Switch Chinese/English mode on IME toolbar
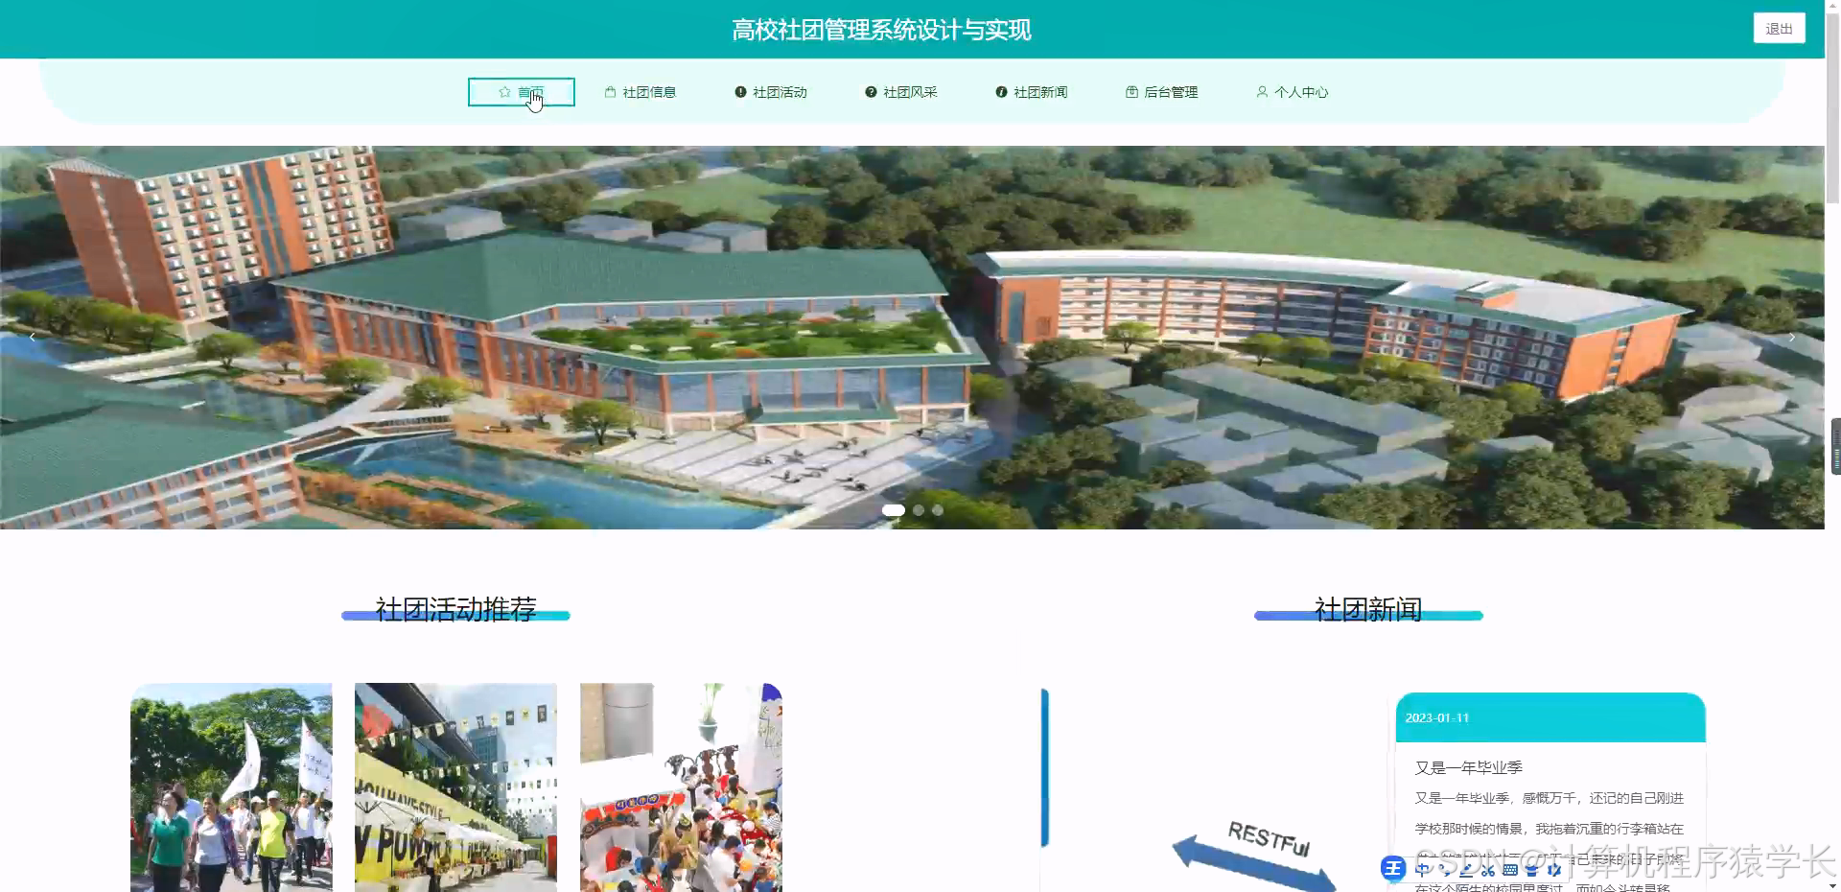This screenshot has height=892, width=1841. [1422, 869]
